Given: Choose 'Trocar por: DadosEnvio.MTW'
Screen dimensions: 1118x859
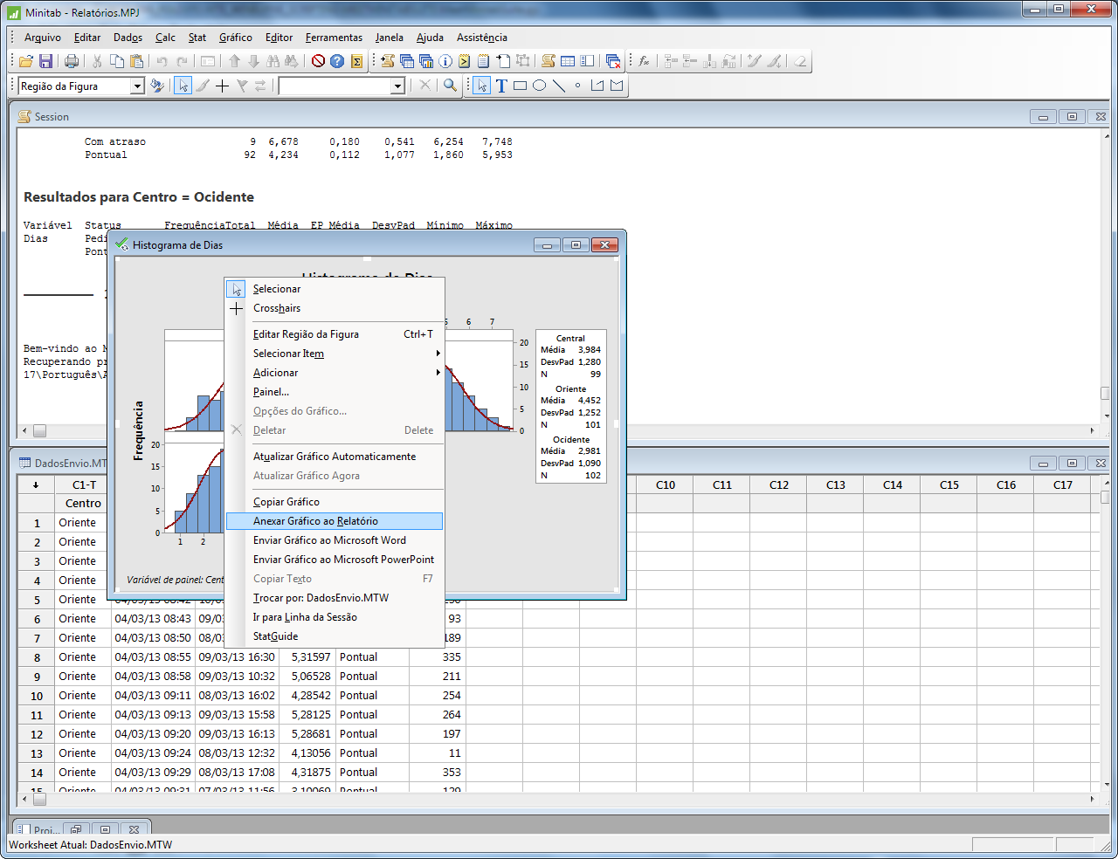Looking at the screenshot, I should tap(335, 598).
